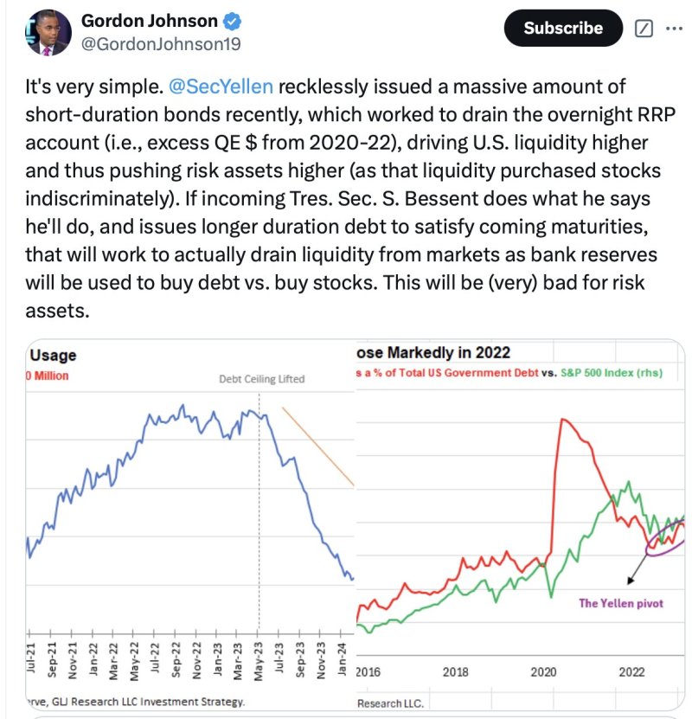Click the 2018 x-axis year label
Screen dimensions: 692x719
[x=456, y=671]
